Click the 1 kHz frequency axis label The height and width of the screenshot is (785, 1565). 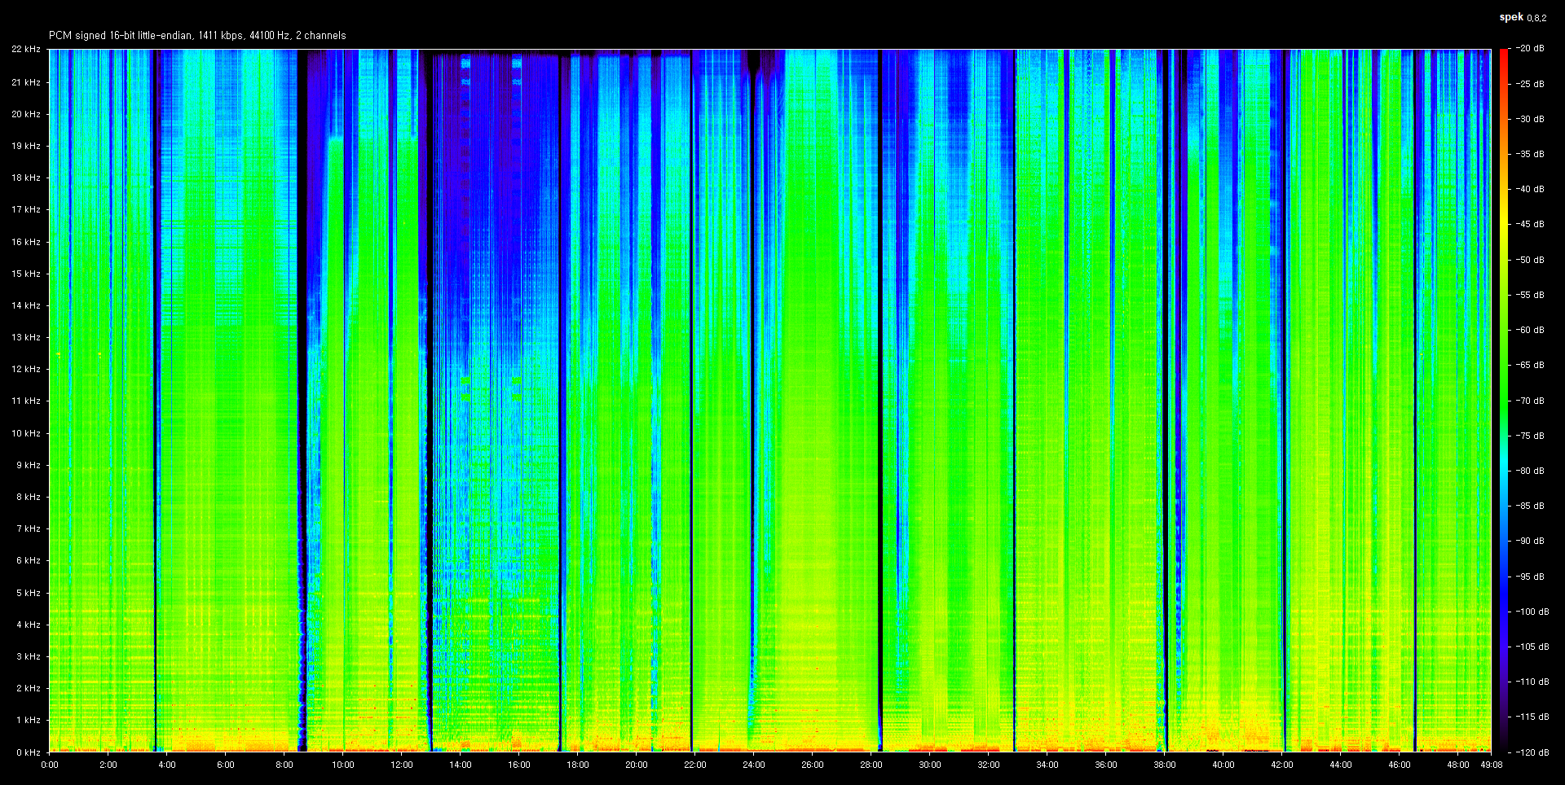[28, 720]
